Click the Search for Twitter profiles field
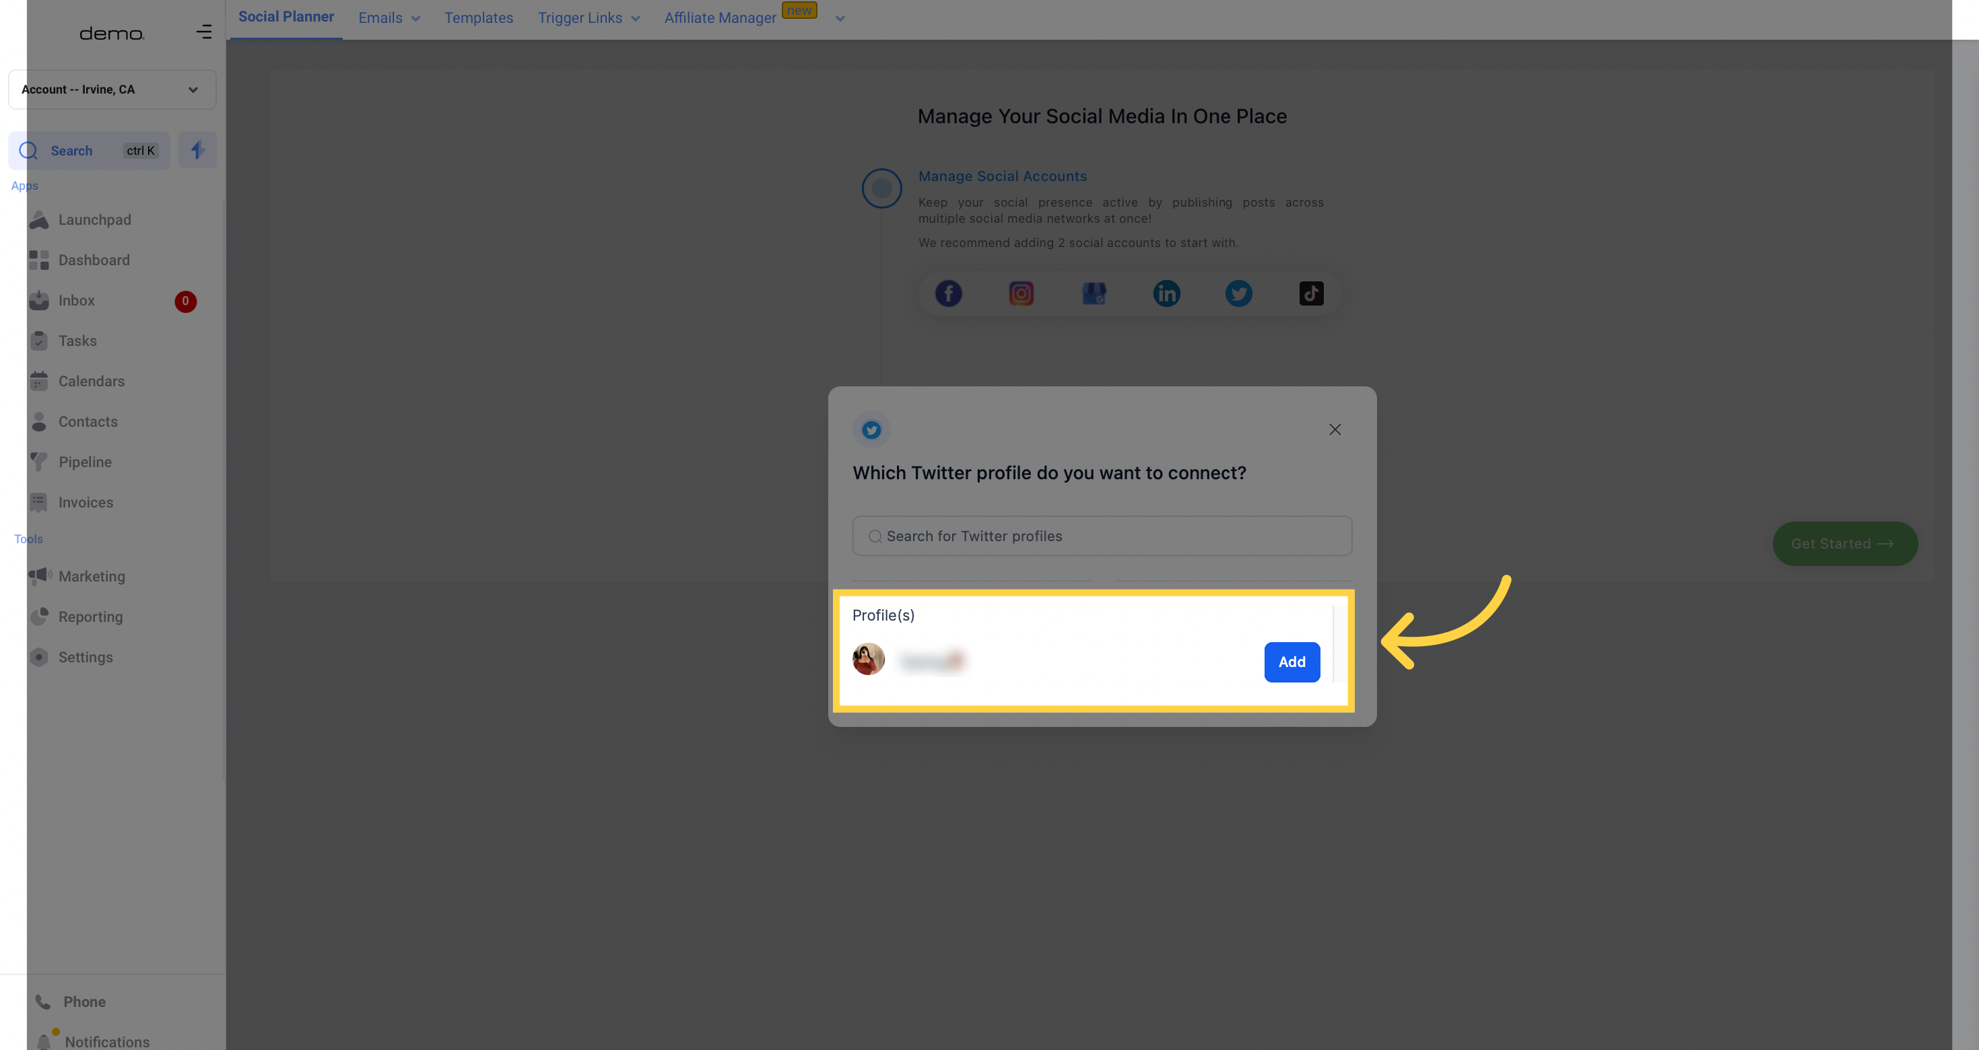 click(x=1101, y=535)
